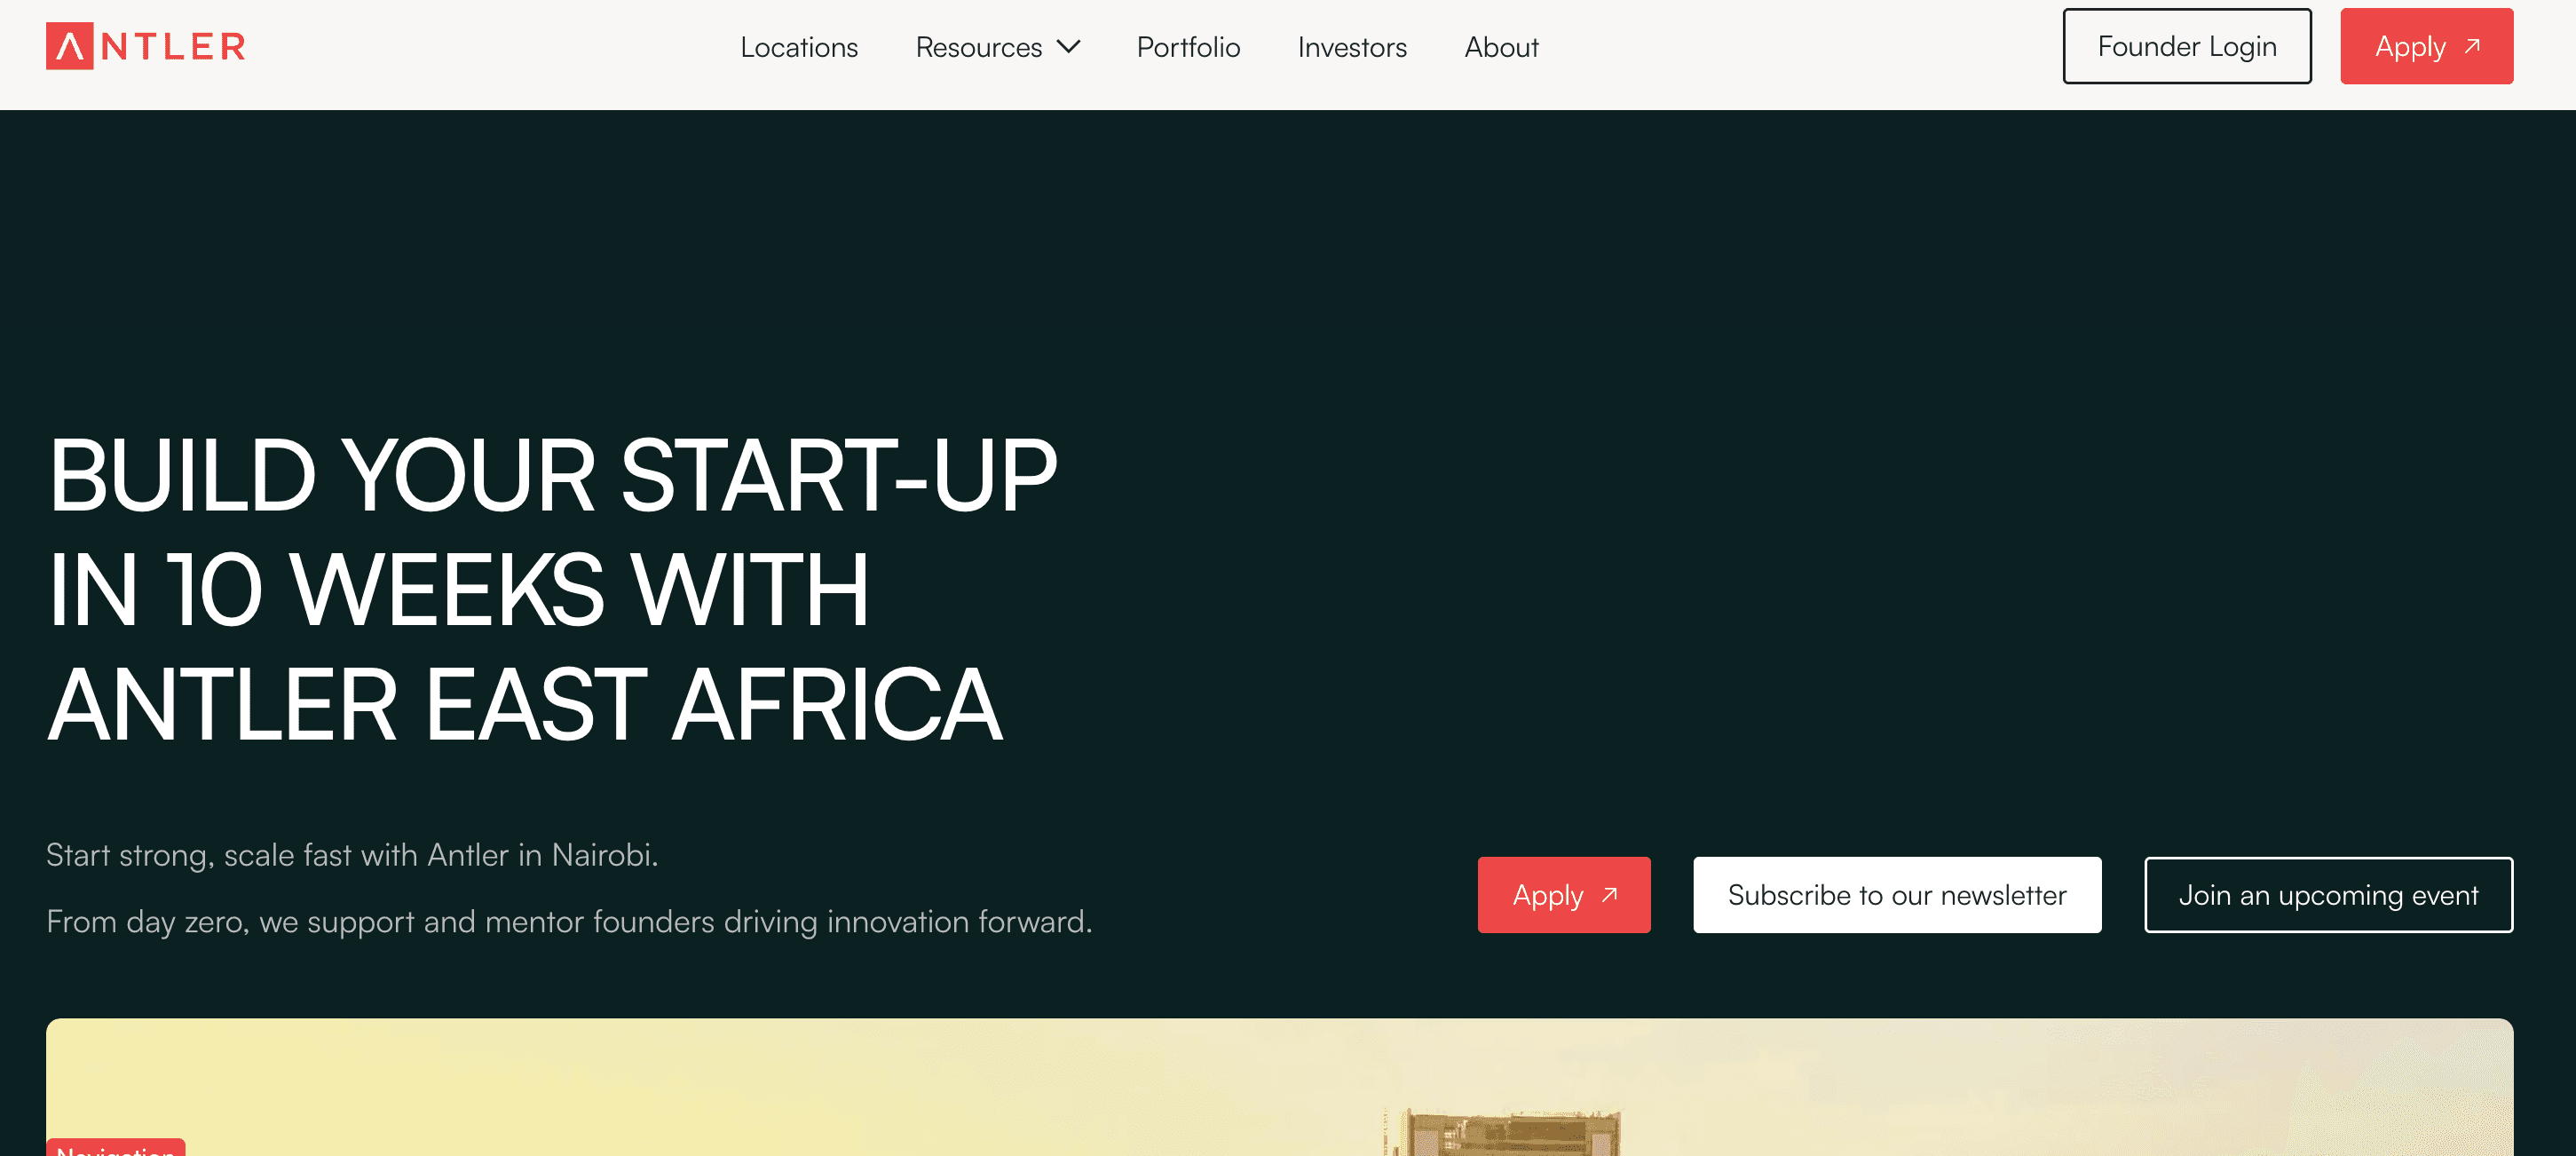This screenshot has width=2576, height=1156.
Task: Select the Portfolio navigation item
Action: 1188,47
